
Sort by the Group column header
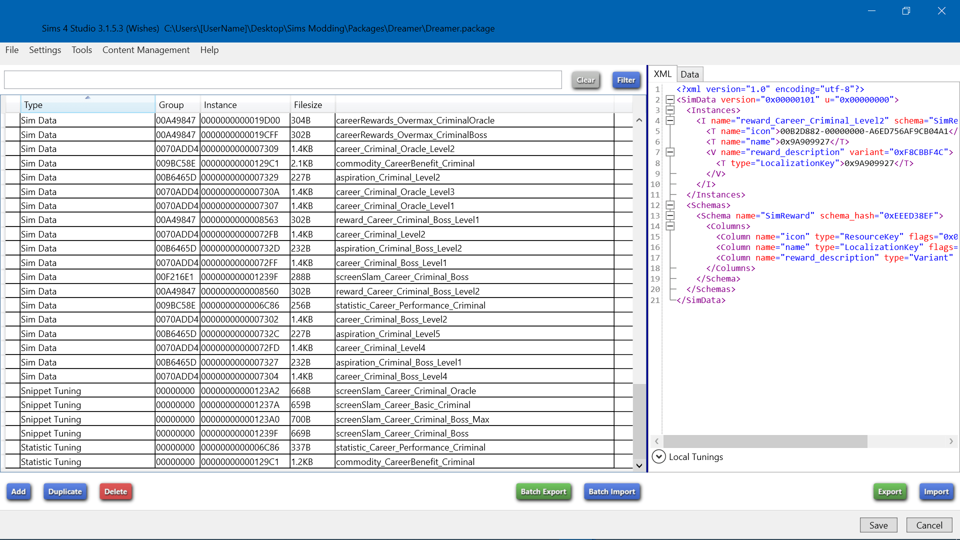(x=177, y=104)
